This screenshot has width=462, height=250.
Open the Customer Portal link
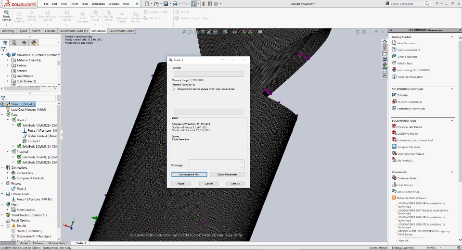click(407, 178)
